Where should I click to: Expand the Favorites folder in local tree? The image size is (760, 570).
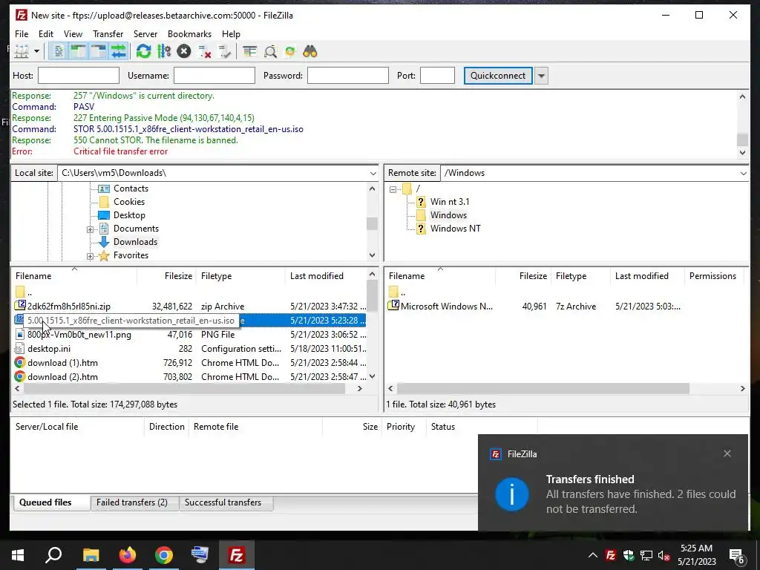coord(90,256)
